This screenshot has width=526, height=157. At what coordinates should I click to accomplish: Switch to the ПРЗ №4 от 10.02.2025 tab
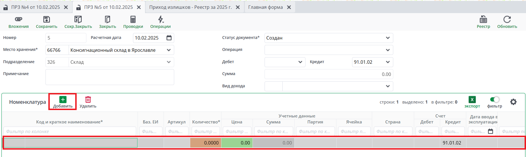35,7
